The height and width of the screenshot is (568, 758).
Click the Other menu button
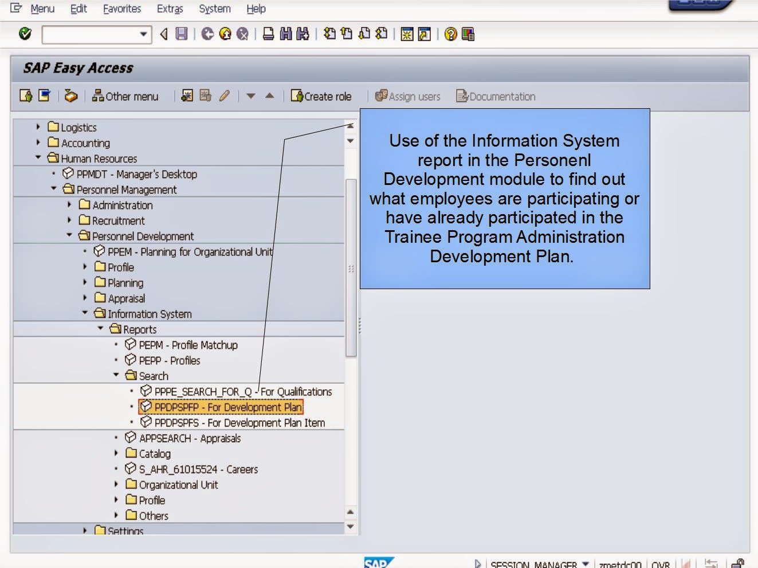click(127, 96)
